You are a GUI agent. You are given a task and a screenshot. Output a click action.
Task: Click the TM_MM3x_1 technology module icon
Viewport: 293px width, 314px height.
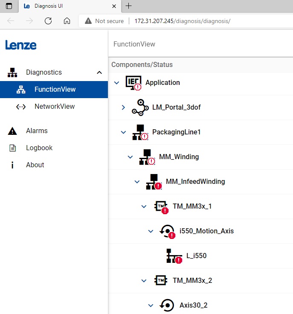click(161, 207)
